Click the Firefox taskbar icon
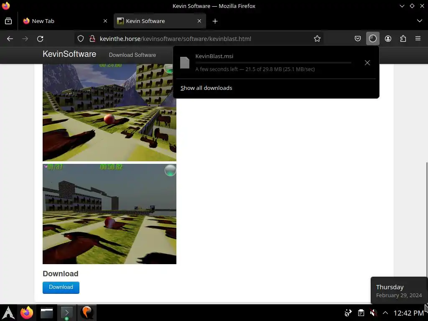 (x=27, y=313)
